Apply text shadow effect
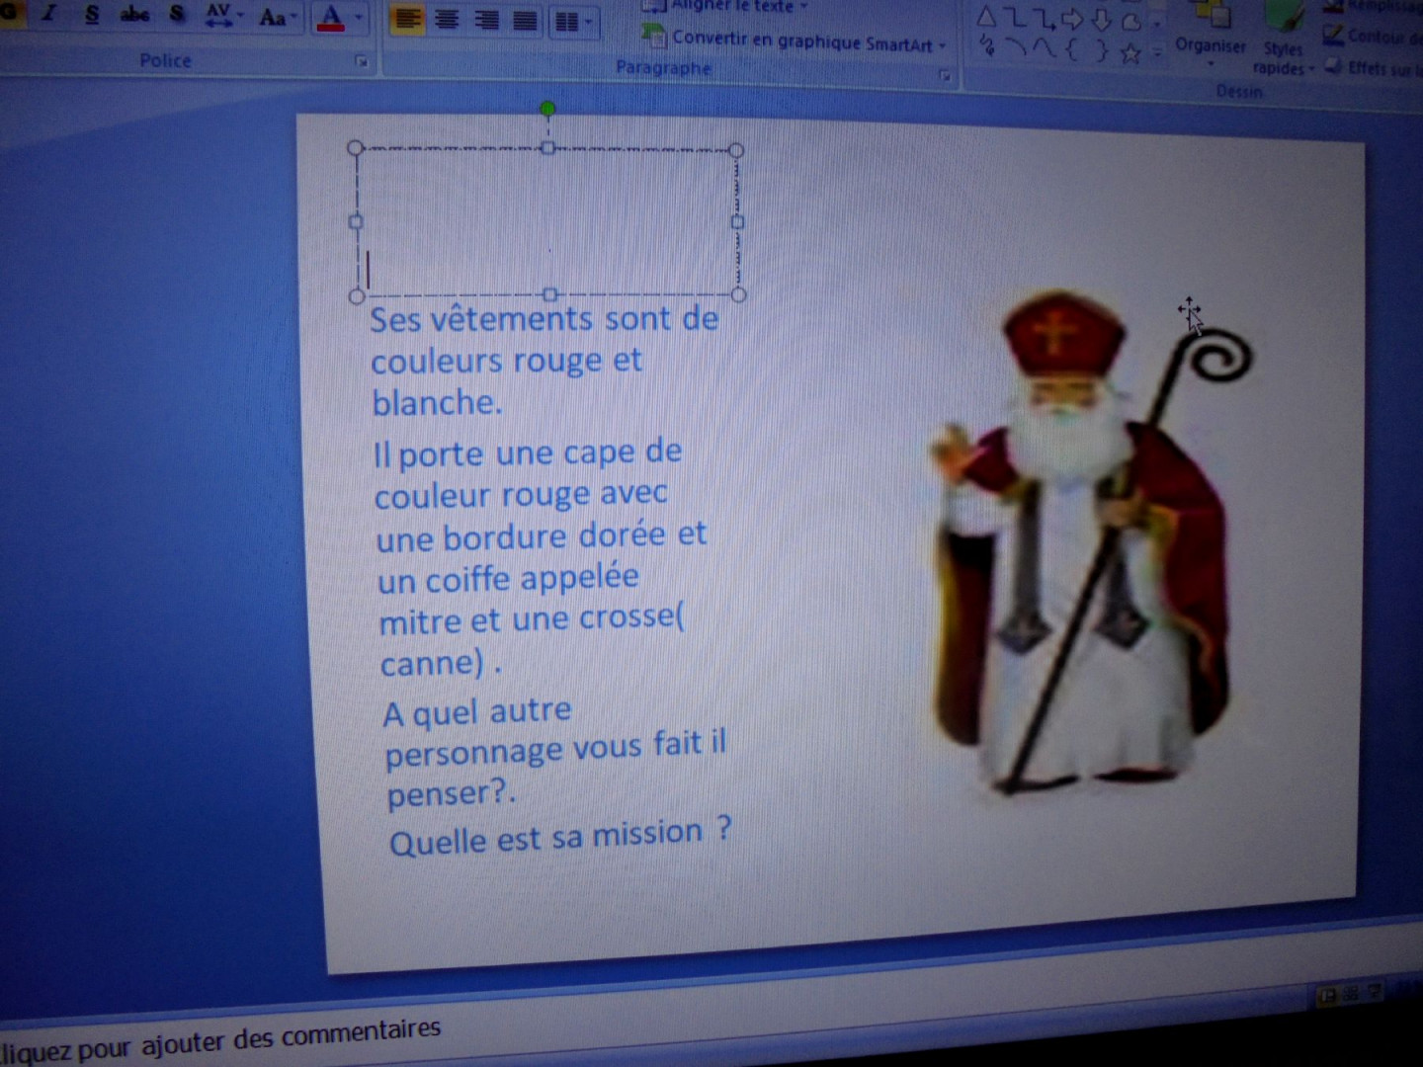Screen dimensions: 1423x1067 tap(177, 14)
